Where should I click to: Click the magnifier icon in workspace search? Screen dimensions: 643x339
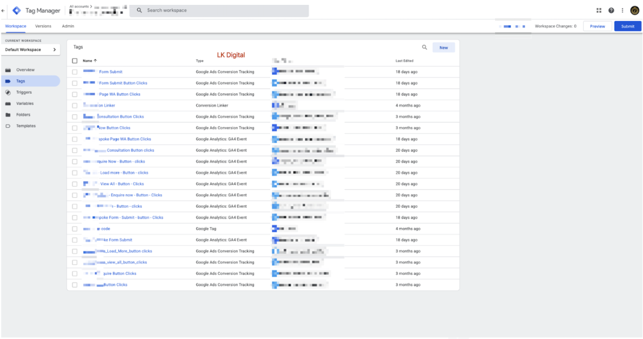(x=140, y=10)
